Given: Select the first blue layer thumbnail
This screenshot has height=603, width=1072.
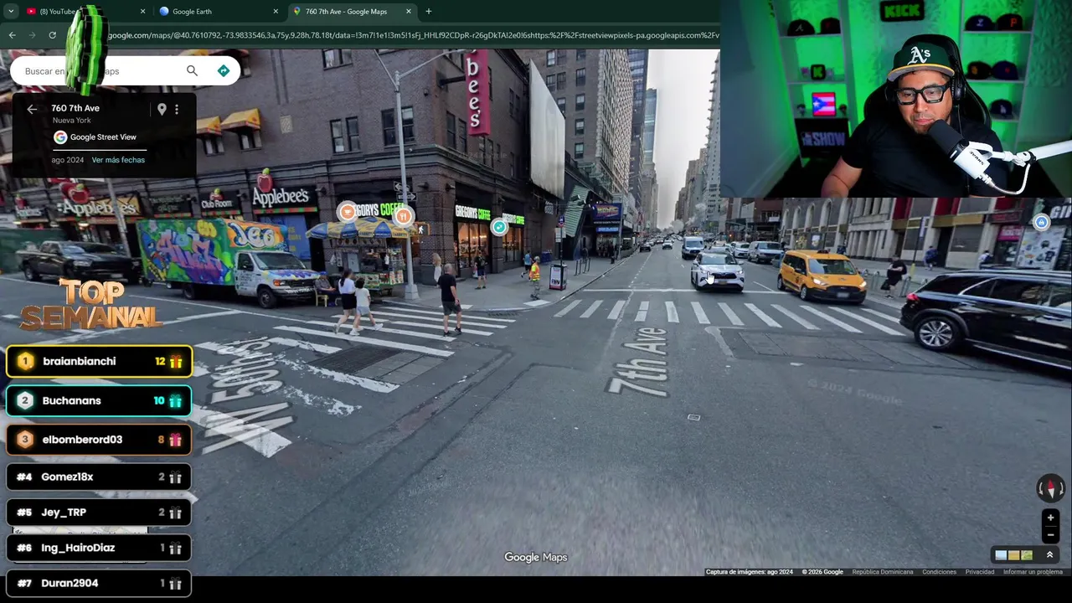Looking at the screenshot, I should 1001,555.
